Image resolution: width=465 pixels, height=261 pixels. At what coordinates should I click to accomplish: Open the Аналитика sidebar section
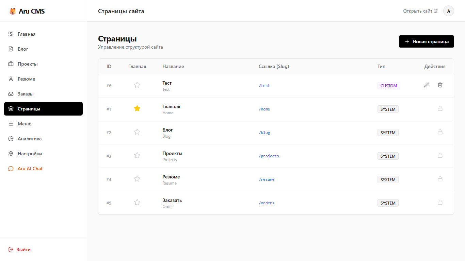click(30, 139)
